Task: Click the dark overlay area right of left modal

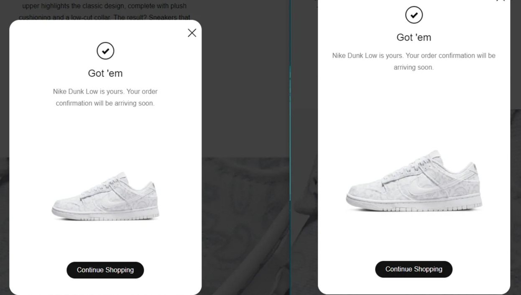Action: [245, 79]
